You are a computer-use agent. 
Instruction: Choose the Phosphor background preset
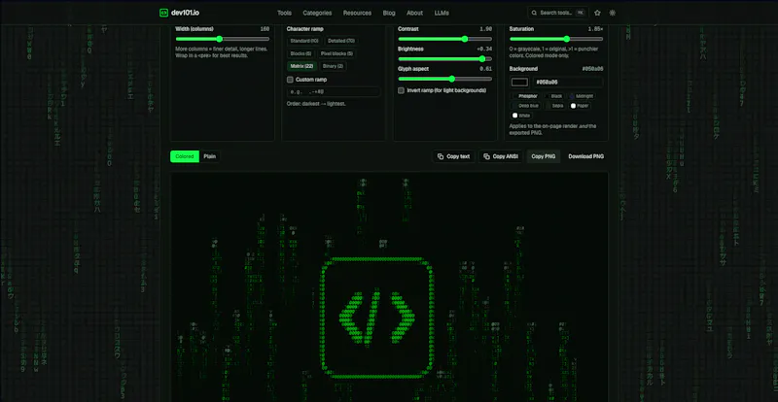click(525, 96)
